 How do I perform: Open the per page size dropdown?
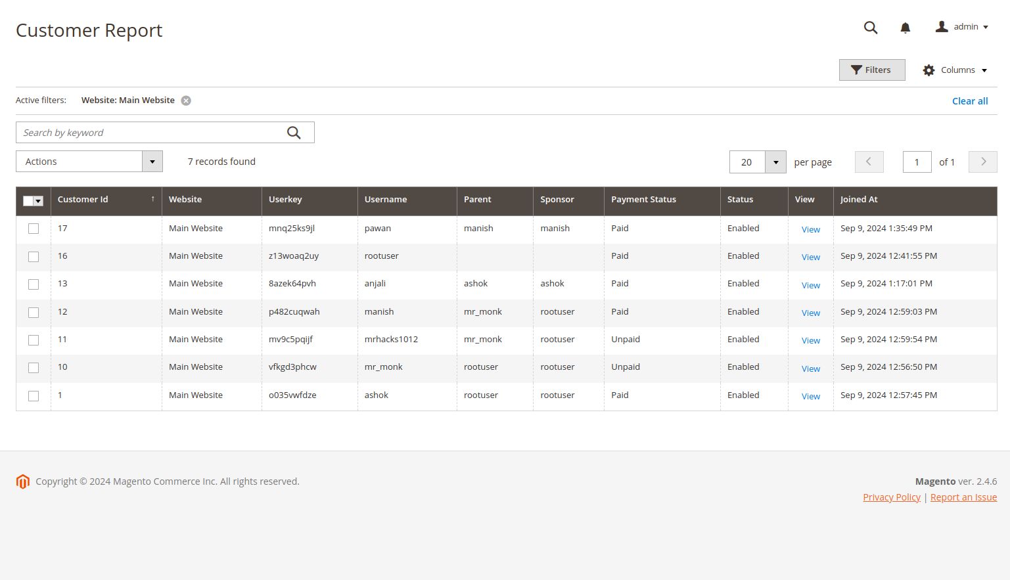(775, 162)
